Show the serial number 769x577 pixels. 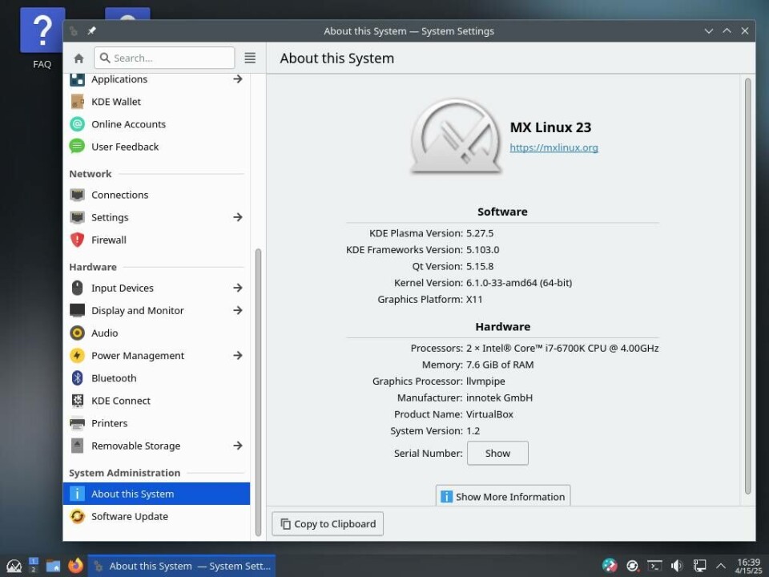(497, 454)
